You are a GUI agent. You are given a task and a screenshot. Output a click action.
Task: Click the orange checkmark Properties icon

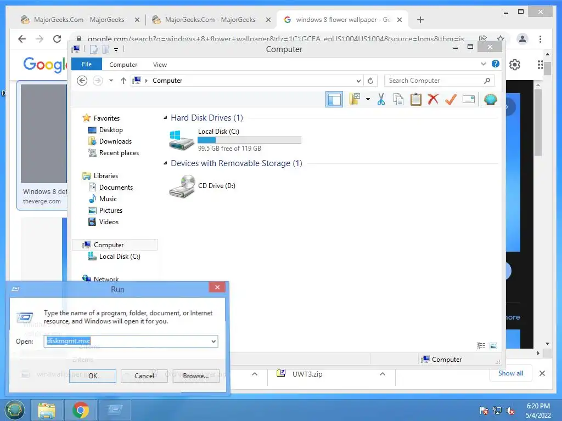[451, 99]
